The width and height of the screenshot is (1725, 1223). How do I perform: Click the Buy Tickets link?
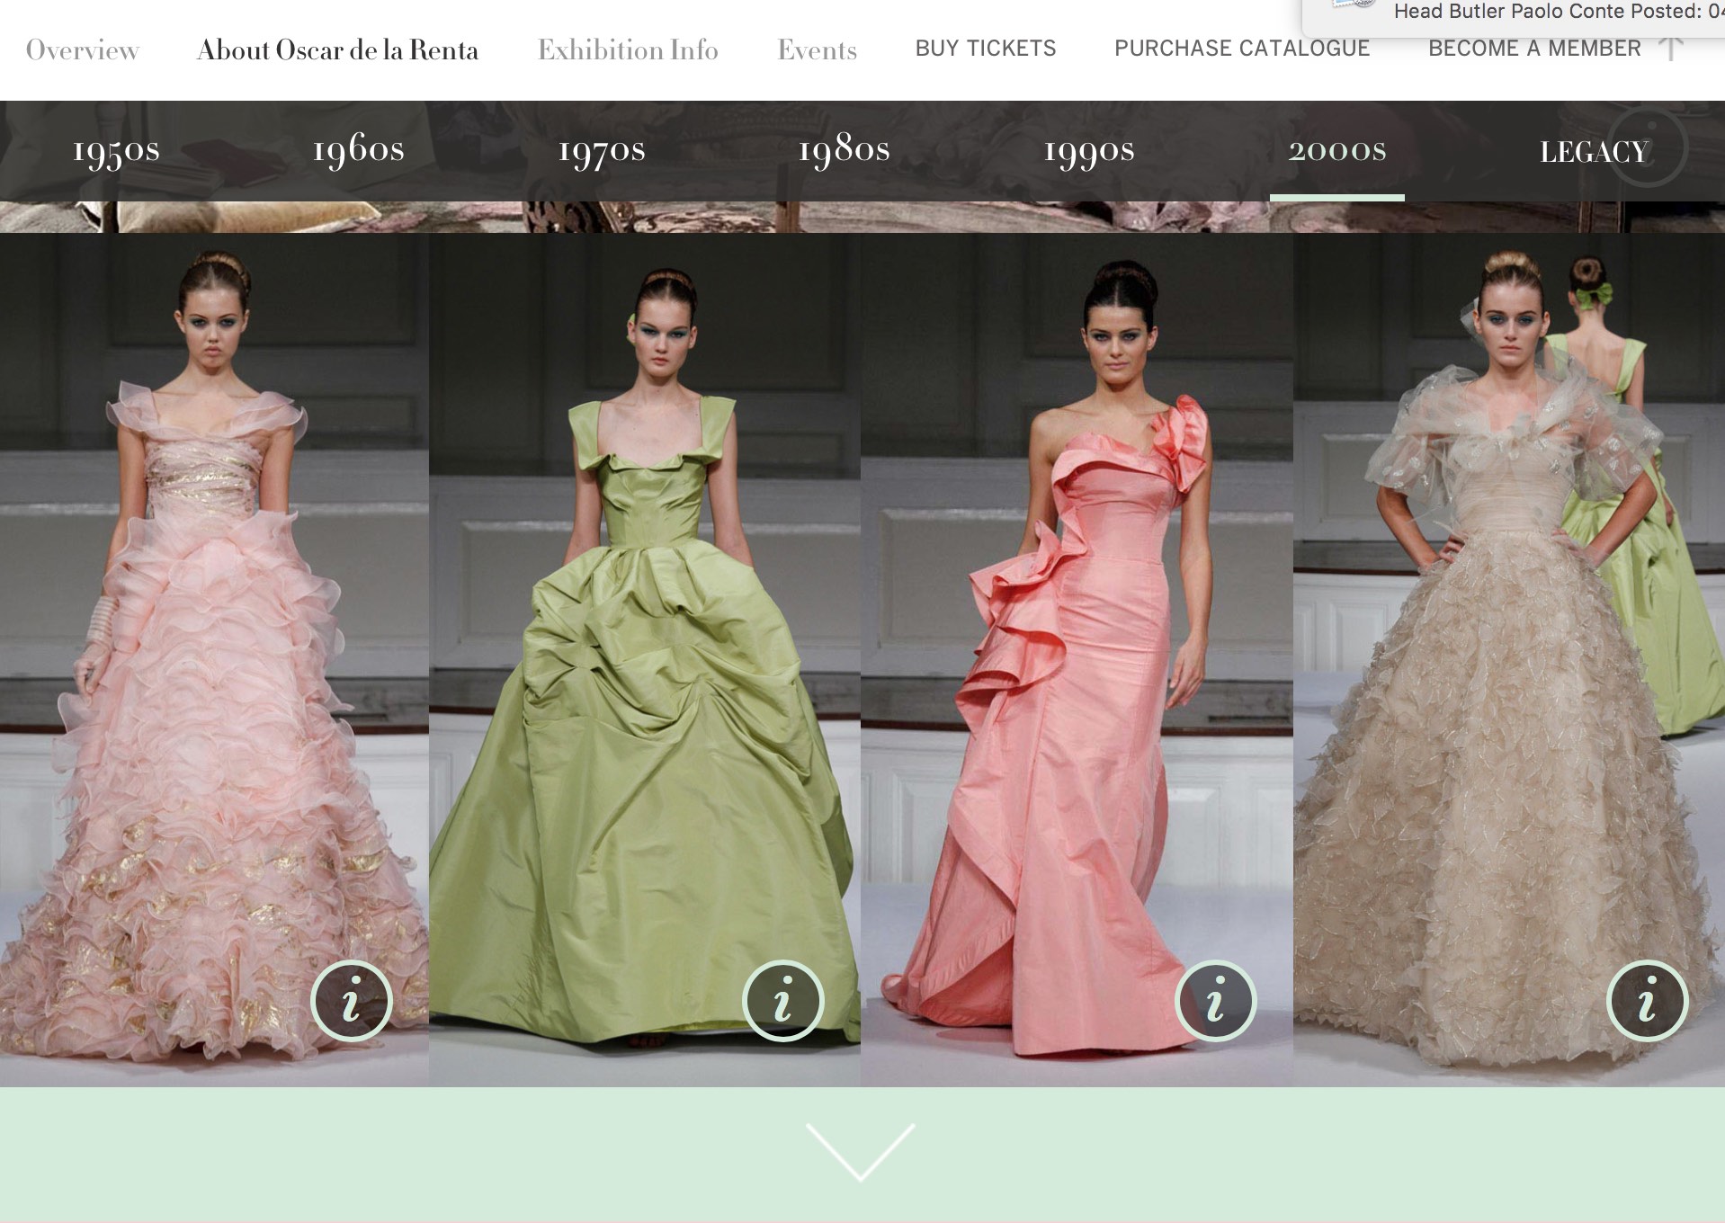[985, 49]
